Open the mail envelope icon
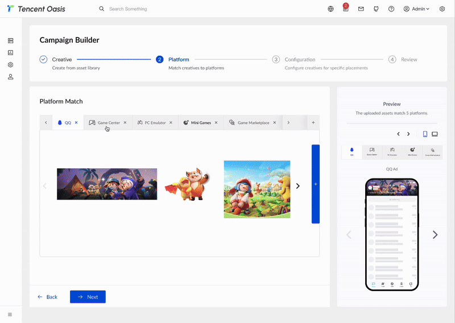Image resolution: width=455 pixels, height=323 pixels. [361, 9]
